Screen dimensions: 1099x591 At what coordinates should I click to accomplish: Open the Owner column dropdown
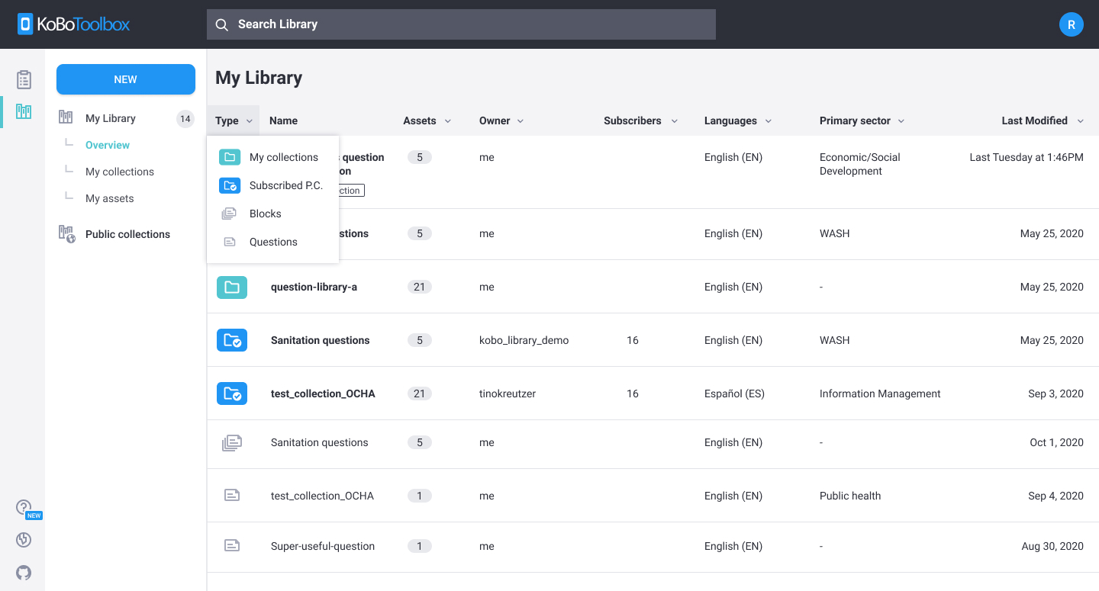(x=520, y=120)
